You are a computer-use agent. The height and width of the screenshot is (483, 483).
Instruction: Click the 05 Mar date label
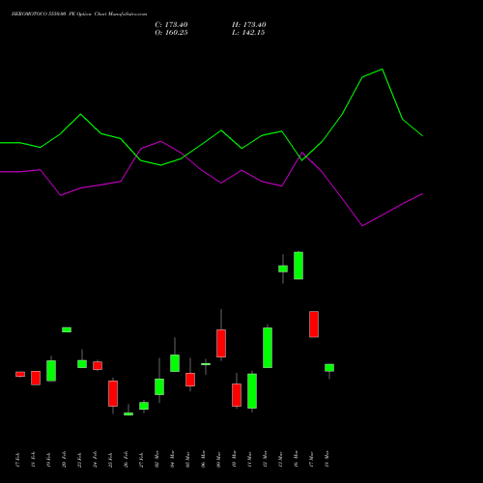point(187,459)
